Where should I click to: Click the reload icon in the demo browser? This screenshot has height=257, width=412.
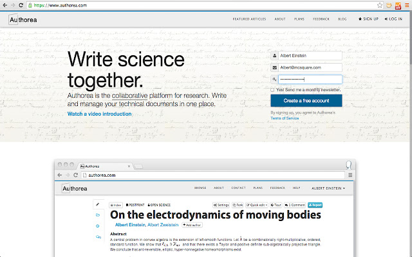[76, 175]
